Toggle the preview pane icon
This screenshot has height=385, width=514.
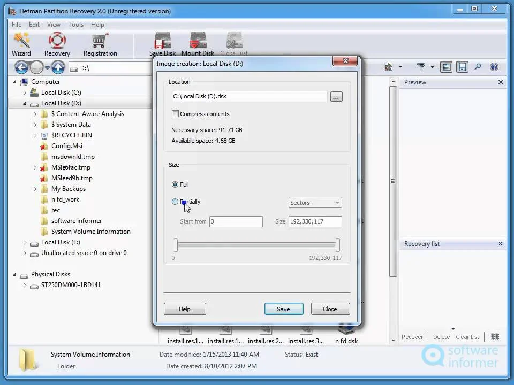click(446, 67)
